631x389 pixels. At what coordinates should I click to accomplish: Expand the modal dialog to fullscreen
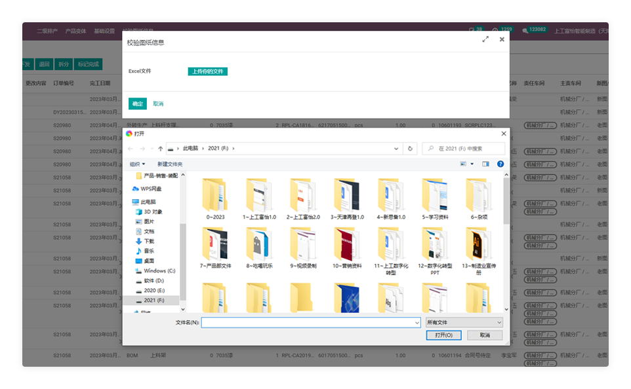coord(485,40)
